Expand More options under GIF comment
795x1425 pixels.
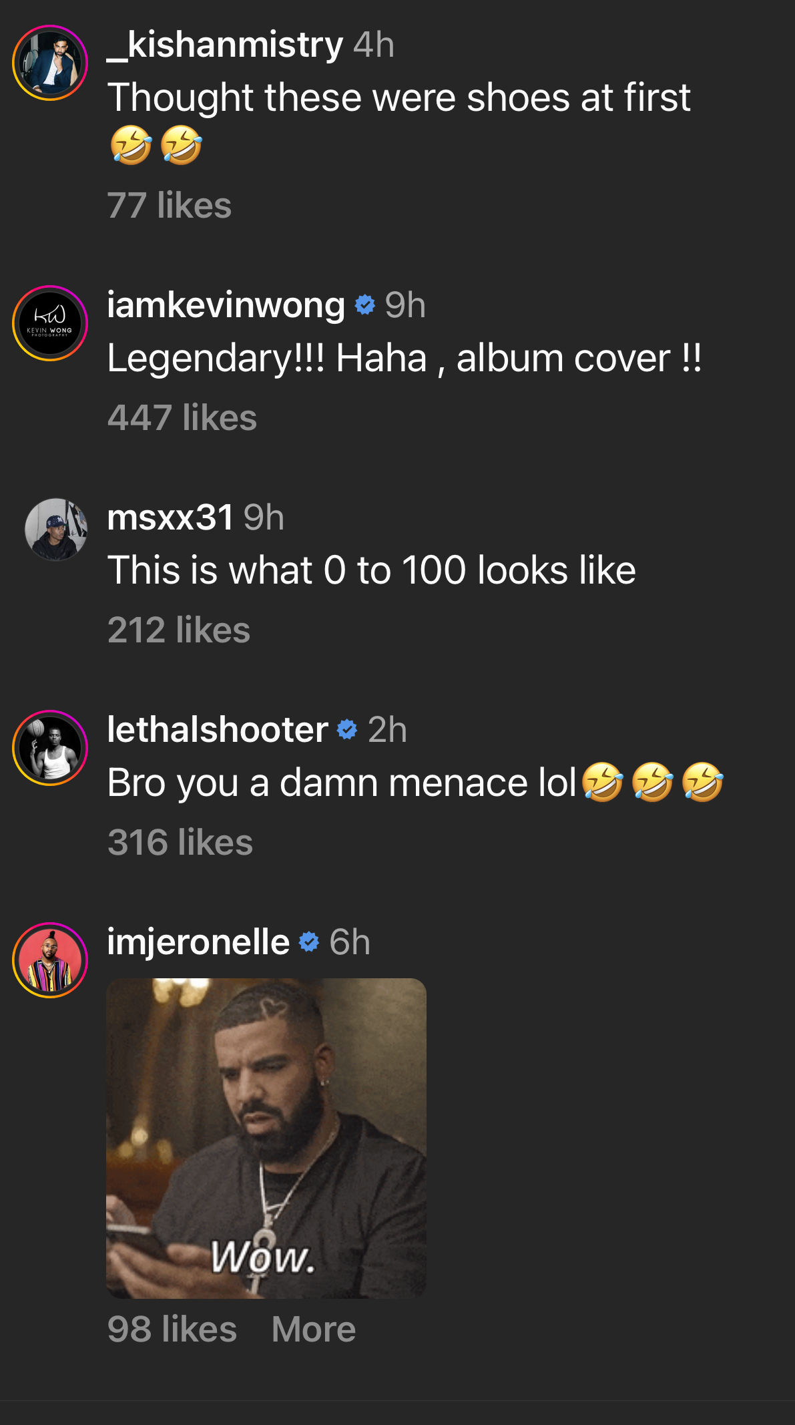(314, 1329)
